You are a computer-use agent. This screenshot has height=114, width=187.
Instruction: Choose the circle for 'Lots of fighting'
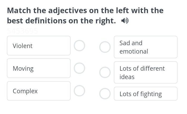coord(105,94)
